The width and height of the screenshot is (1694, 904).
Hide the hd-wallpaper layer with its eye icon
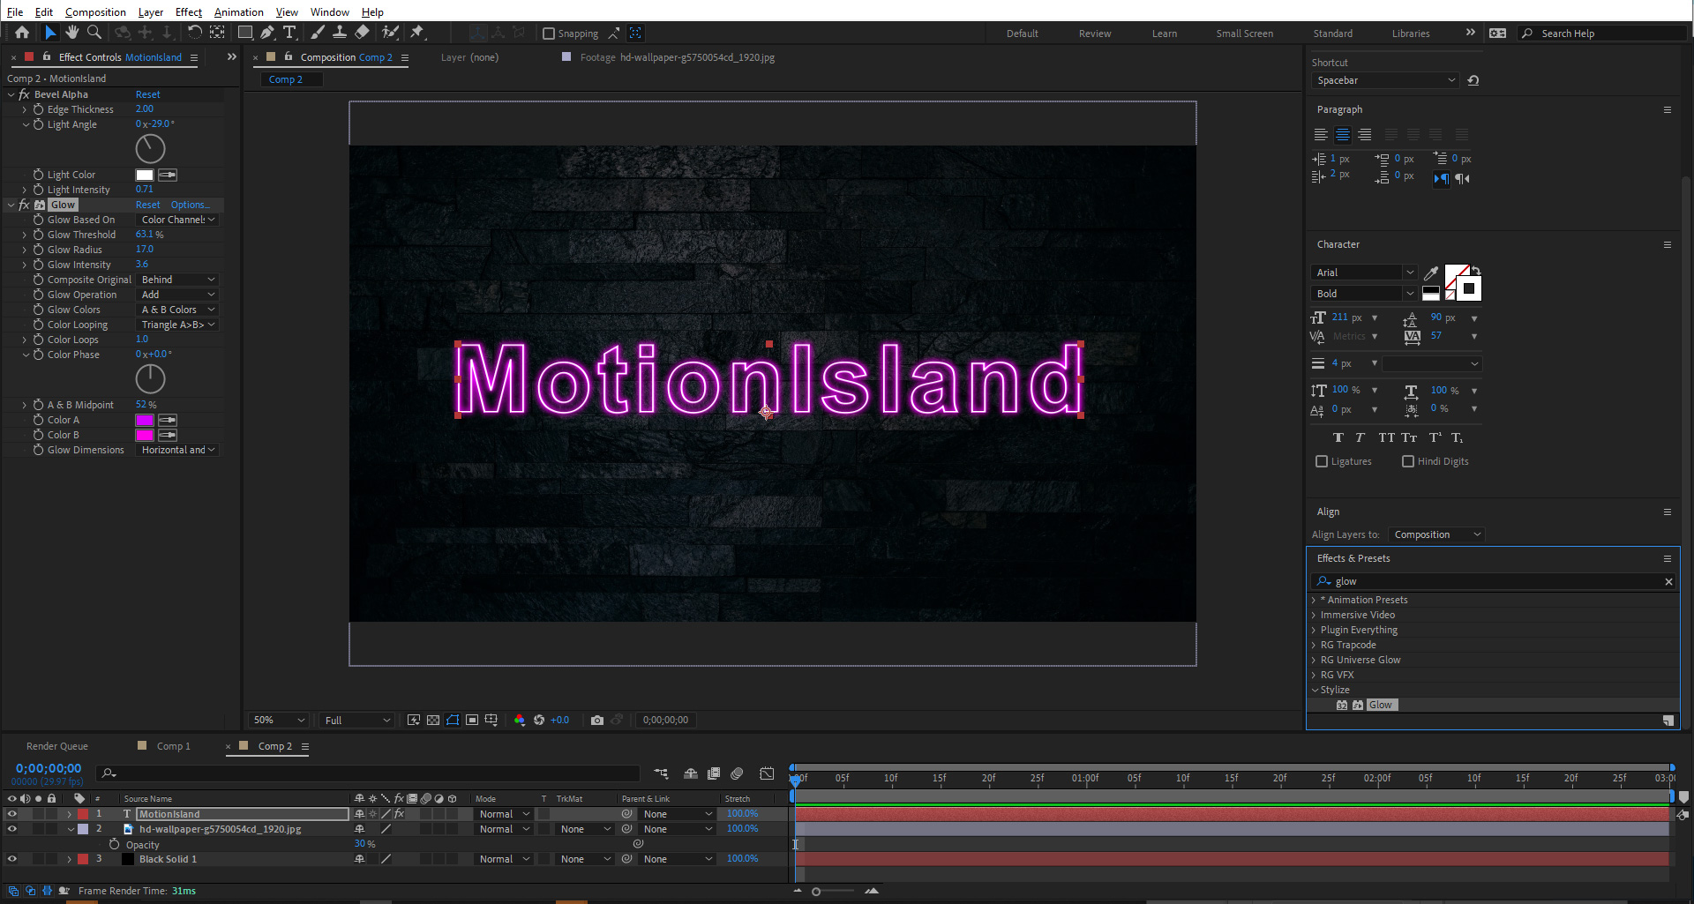[12, 829]
